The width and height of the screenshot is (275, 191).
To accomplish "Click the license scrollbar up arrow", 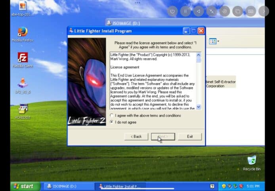I will [x=199, y=54].
